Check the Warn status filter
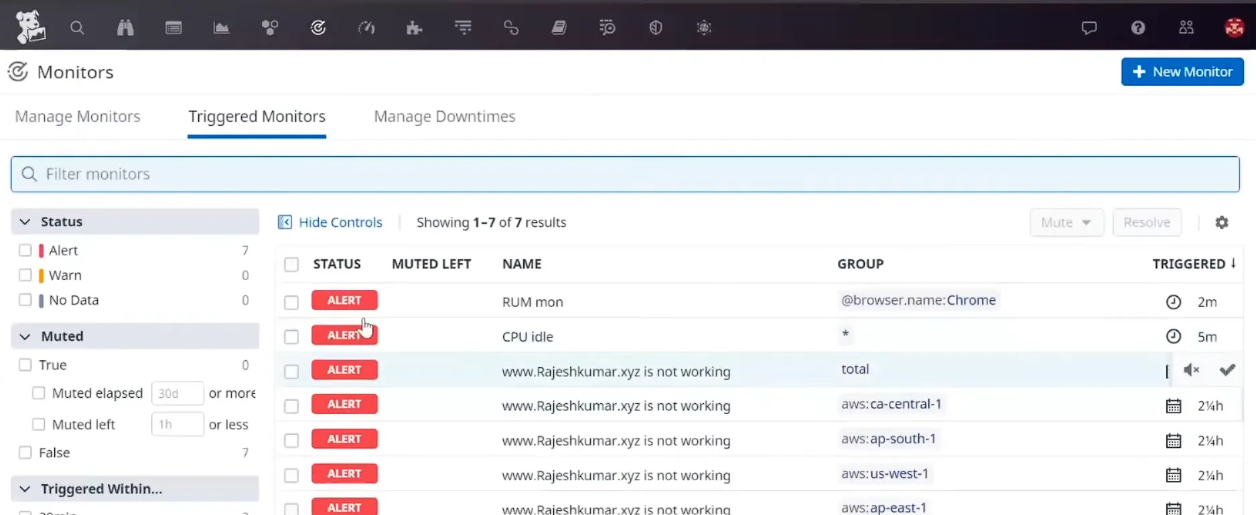The width and height of the screenshot is (1256, 515). click(x=25, y=275)
